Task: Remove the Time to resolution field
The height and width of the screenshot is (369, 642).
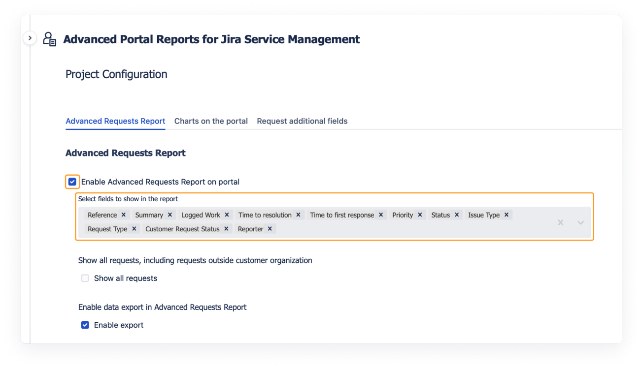Action: coord(298,215)
